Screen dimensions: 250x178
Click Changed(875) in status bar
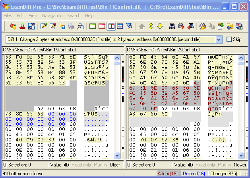point(223,174)
